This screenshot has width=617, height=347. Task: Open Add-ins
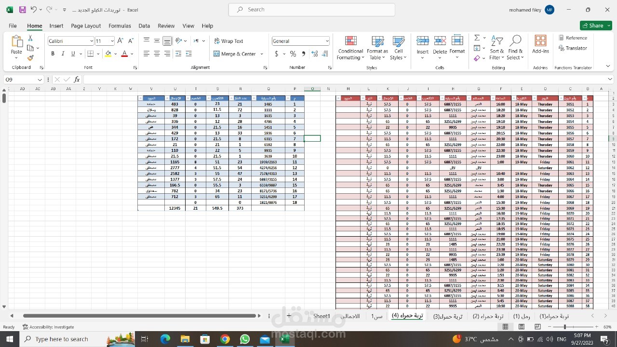pyautogui.click(x=540, y=44)
